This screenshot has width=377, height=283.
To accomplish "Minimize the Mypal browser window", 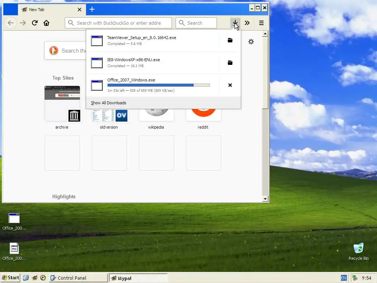I will [x=252, y=8].
